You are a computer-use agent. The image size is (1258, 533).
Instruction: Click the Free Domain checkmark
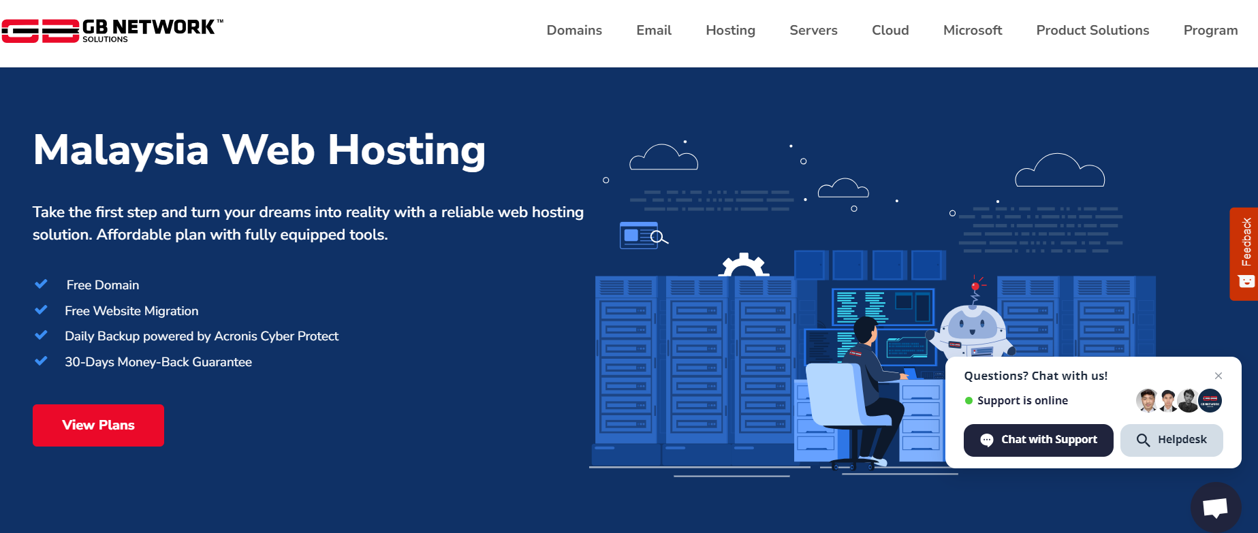point(41,285)
